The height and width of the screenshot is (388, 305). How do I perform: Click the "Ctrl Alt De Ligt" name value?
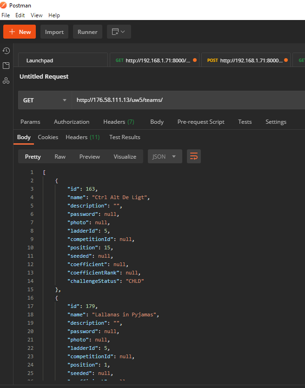[x=120, y=197]
